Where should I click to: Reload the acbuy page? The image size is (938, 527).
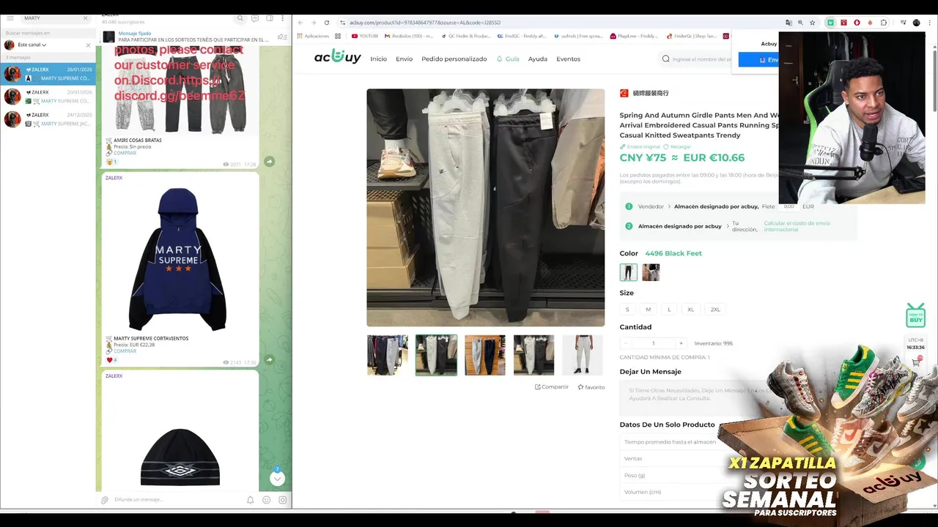pos(327,23)
